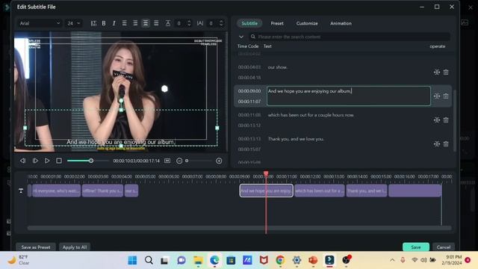
Task: Collapse the subtitle list chevron
Action: coord(241,37)
